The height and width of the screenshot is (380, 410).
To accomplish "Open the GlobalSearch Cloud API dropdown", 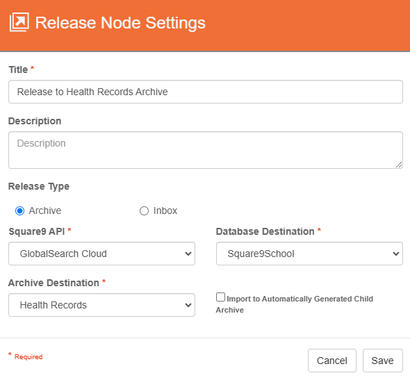I will (x=101, y=254).
